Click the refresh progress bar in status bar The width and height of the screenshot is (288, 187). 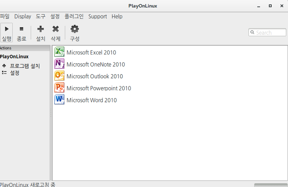point(271,185)
